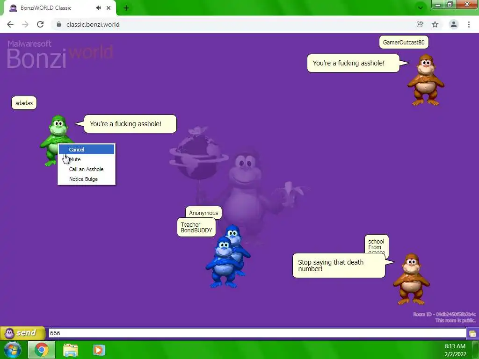
Task: Click "This room is public." text
Action: (455, 320)
